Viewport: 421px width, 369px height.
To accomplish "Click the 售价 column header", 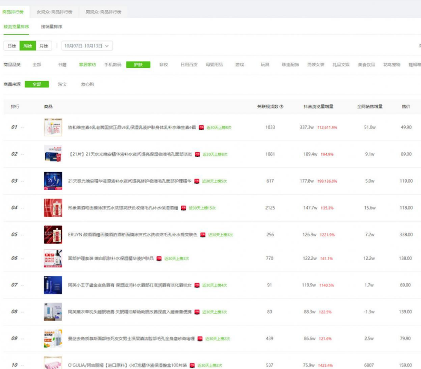I will click(x=406, y=106).
